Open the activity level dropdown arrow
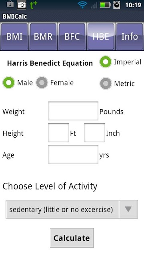Screen dimensions: 144x256 click(128, 210)
